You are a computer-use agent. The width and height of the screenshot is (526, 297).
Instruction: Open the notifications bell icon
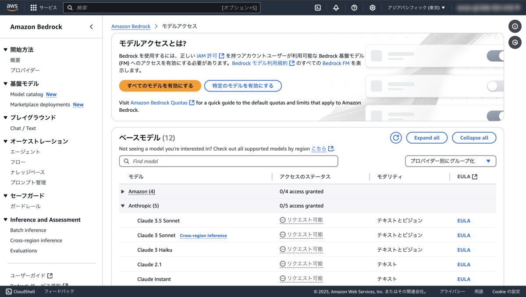(336, 7)
